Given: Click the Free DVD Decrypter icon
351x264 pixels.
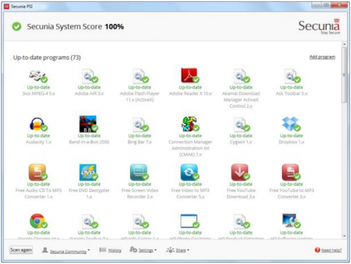Looking at the screenshot, I should [87, 172].
